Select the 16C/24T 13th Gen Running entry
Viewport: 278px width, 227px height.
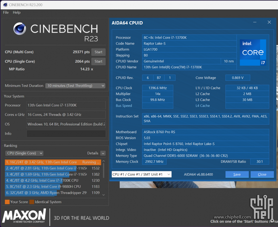tap(53, 162)
